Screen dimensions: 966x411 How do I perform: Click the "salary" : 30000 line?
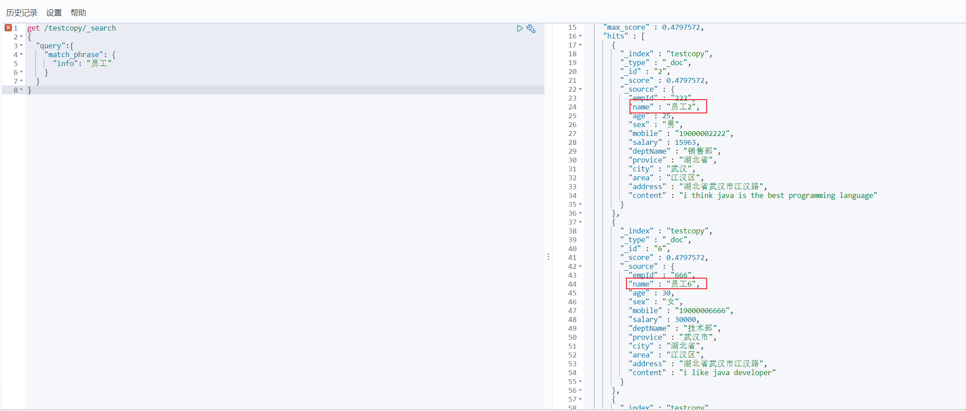point(664,320)
